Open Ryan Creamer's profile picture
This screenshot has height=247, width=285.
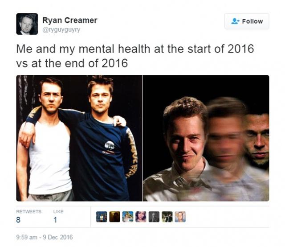(x=27, y=24)
